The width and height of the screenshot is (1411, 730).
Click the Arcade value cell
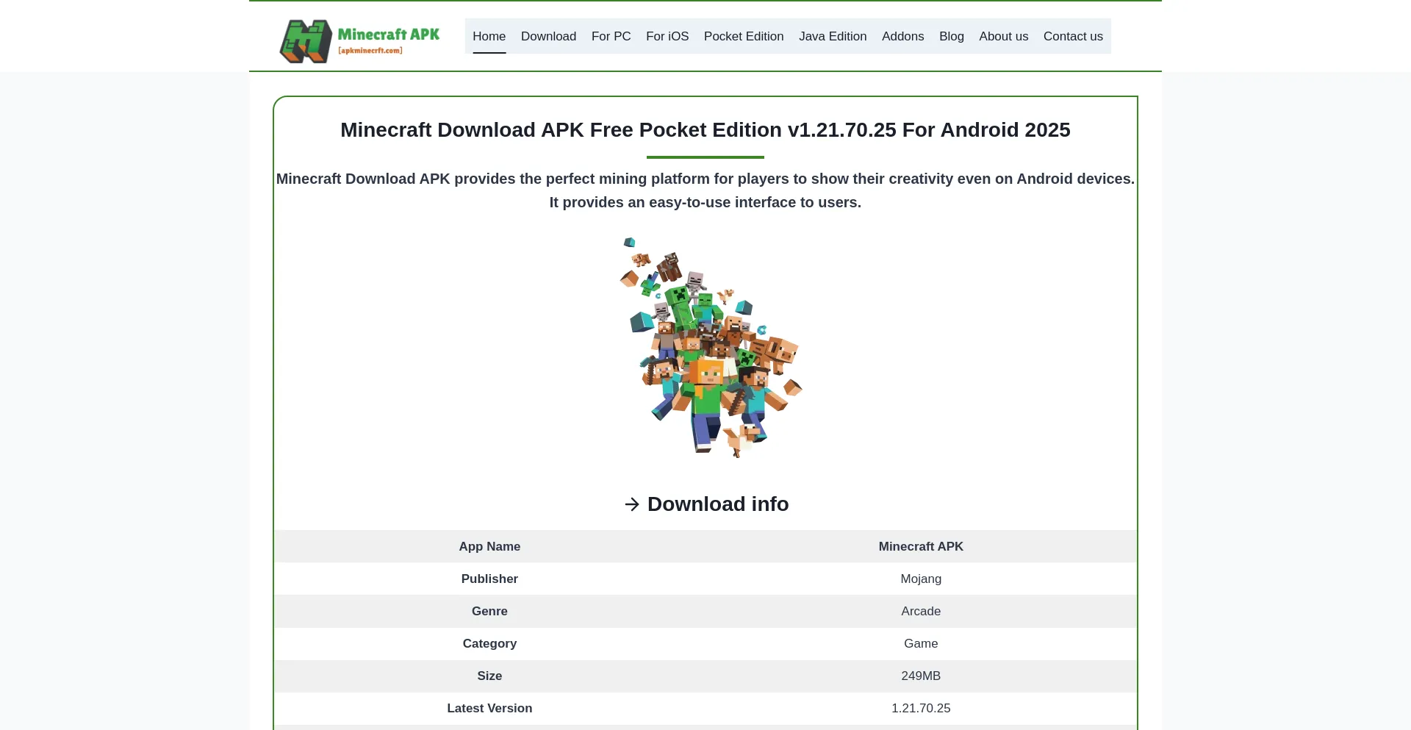tap(921, 611)
